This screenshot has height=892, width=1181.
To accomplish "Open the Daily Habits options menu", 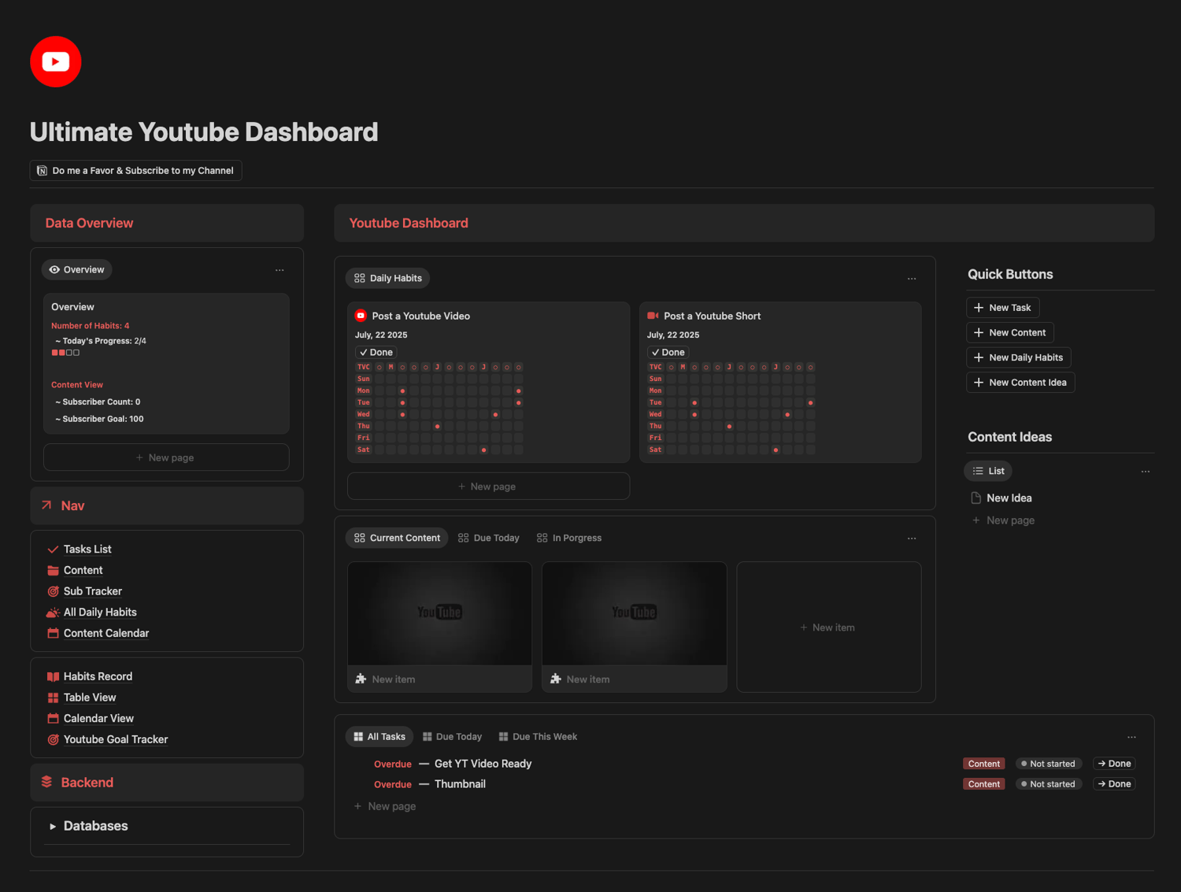I will point(912,279).
